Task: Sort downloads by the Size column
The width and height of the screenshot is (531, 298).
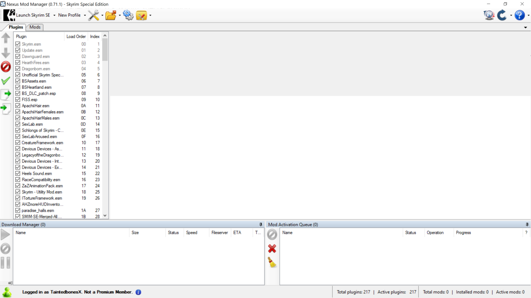Action: click(x=147, y=233)
